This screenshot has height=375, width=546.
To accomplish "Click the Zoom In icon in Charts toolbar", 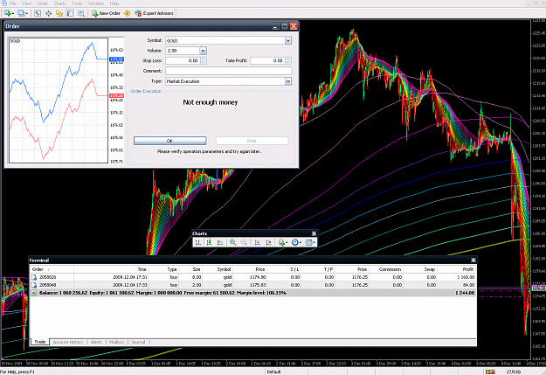I will click(x=232, y=242).
